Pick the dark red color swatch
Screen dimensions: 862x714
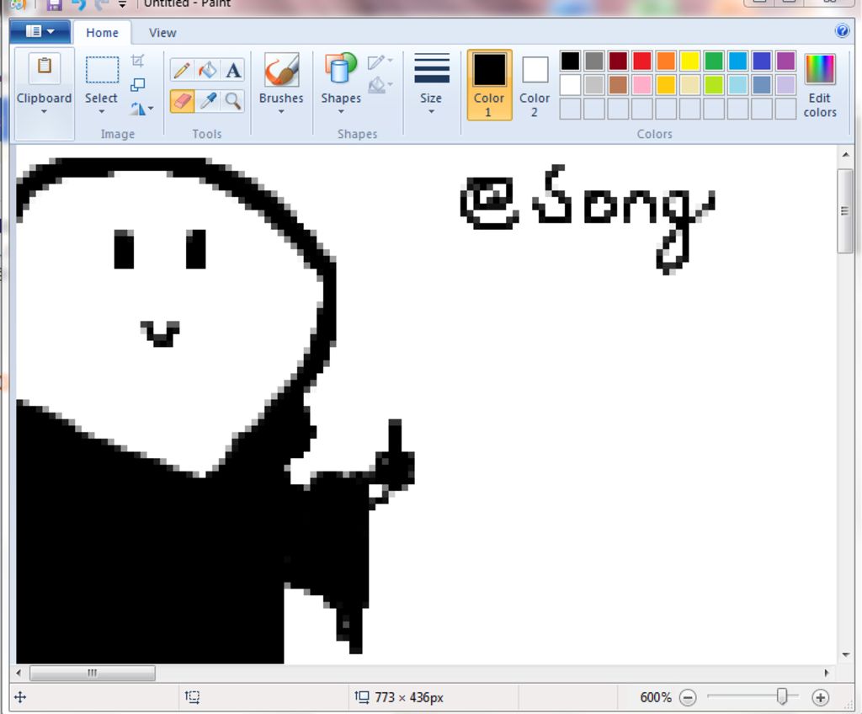pos(618,61)
